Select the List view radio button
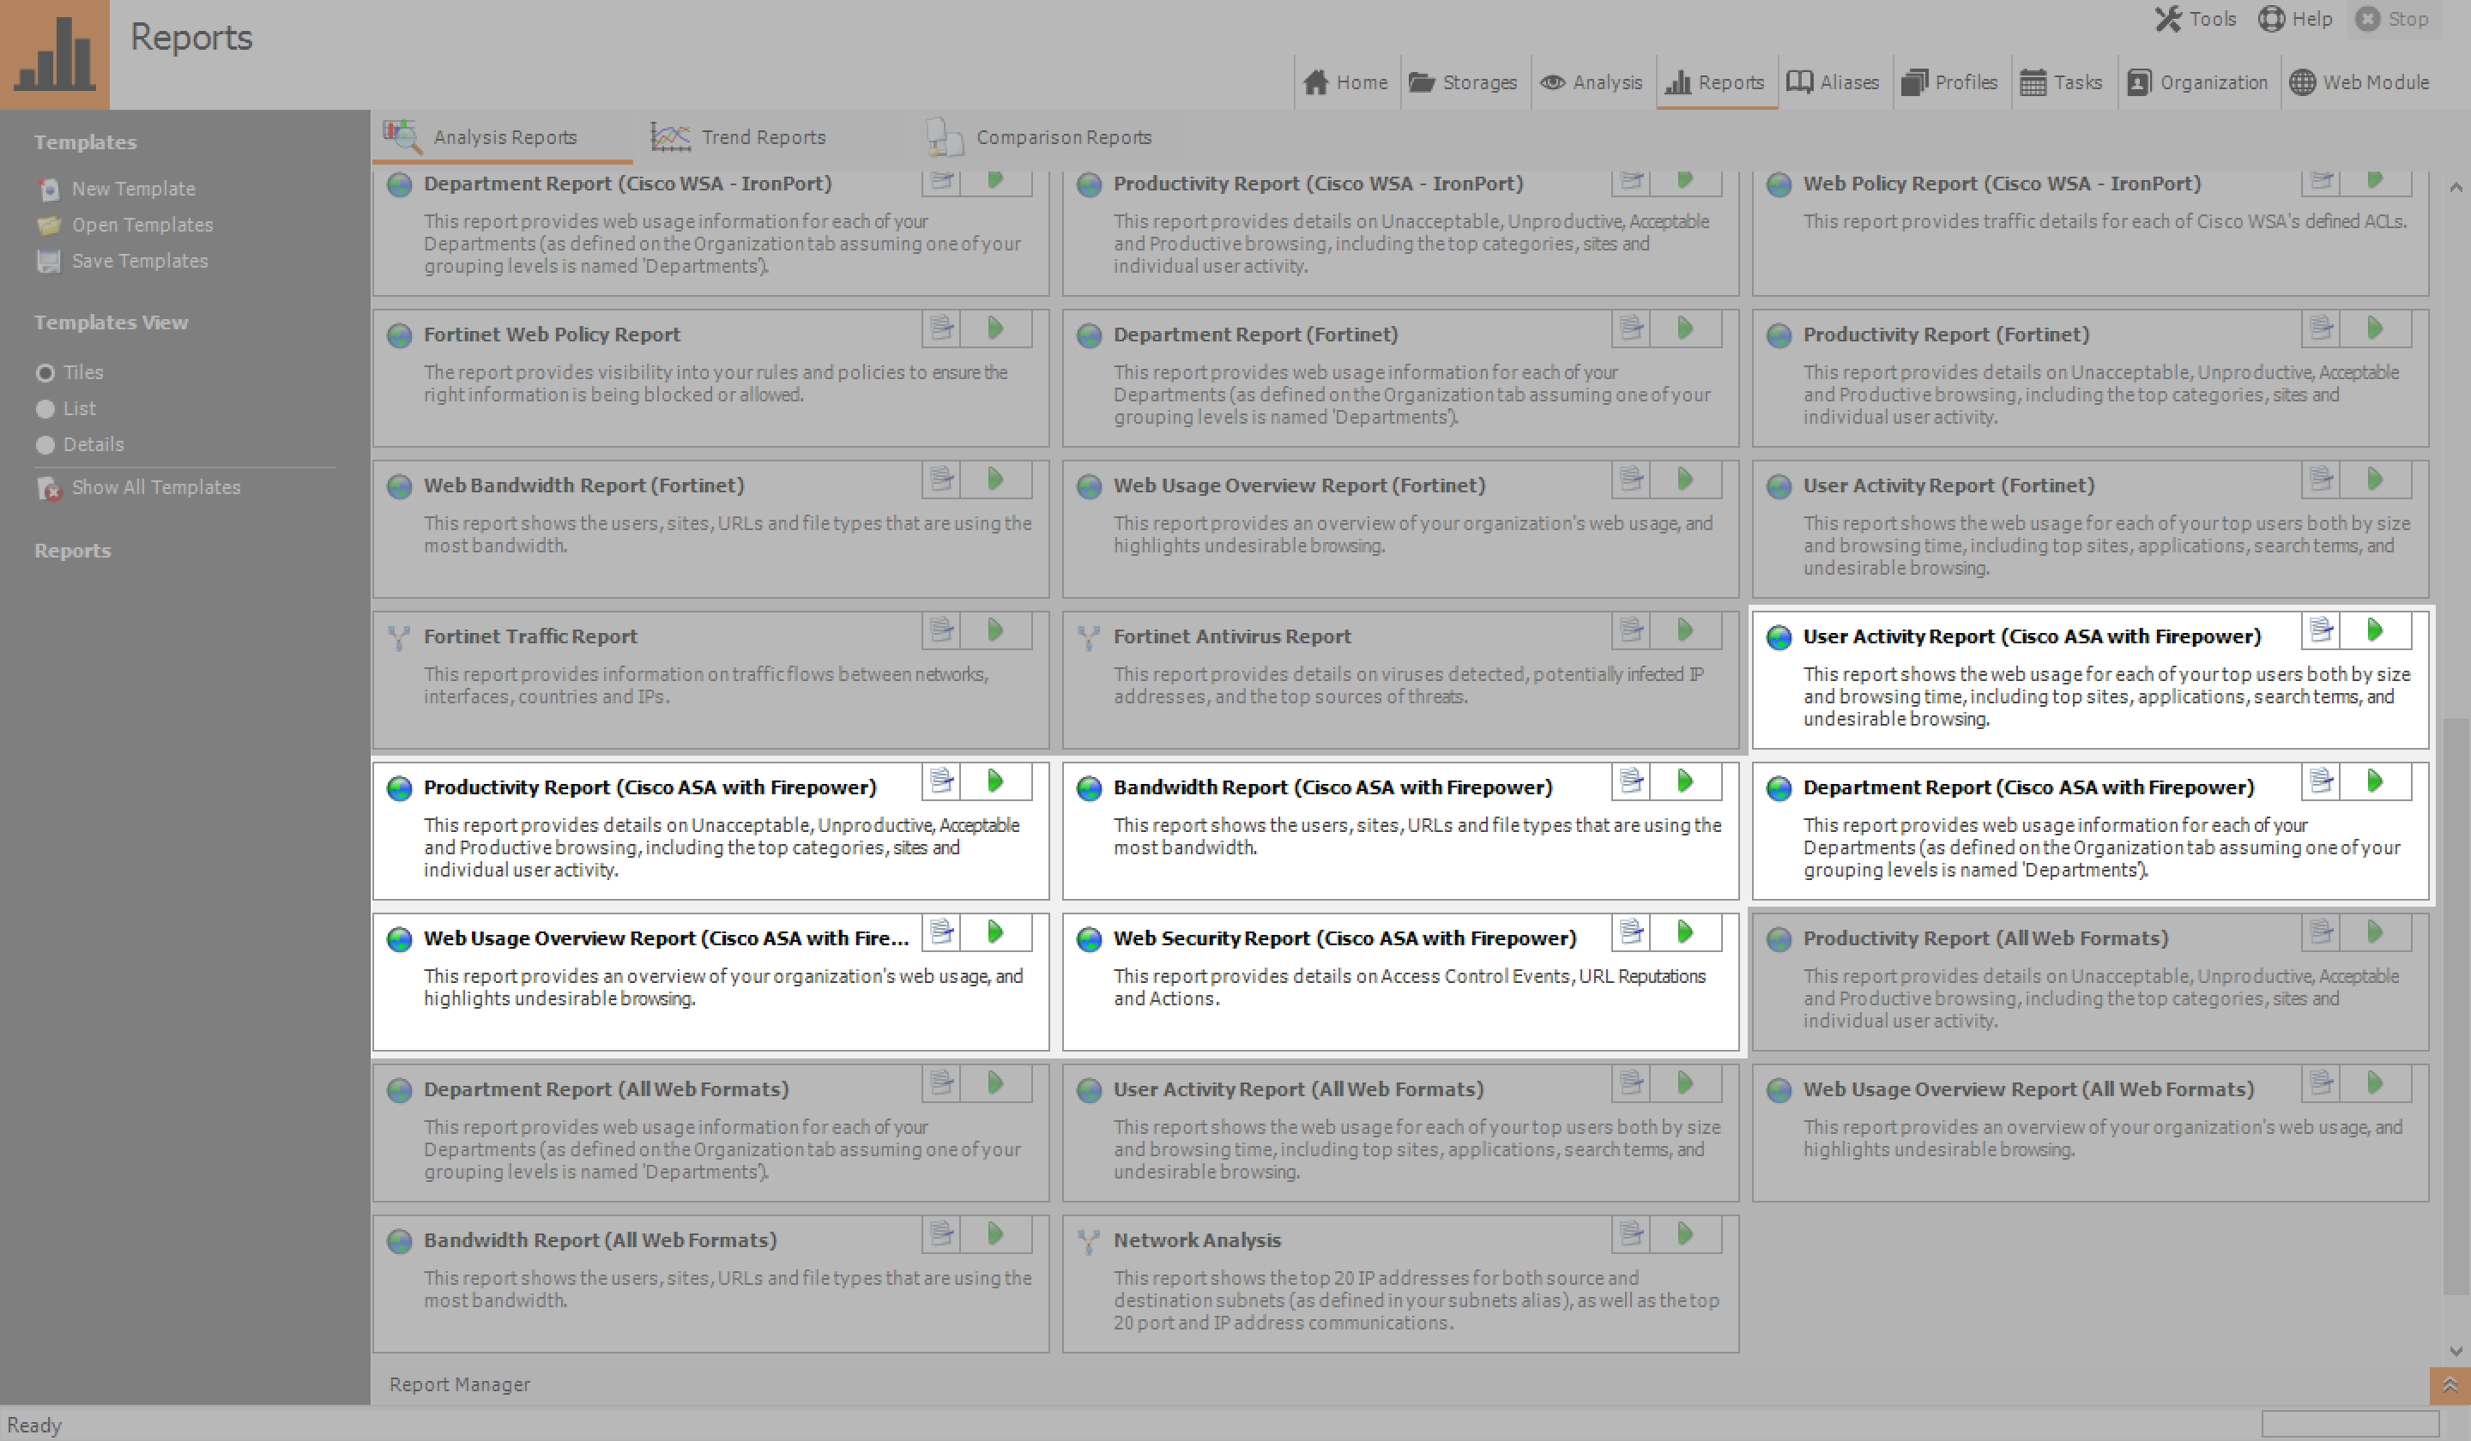This screenshot has width=2471, height=1441. 45,409
